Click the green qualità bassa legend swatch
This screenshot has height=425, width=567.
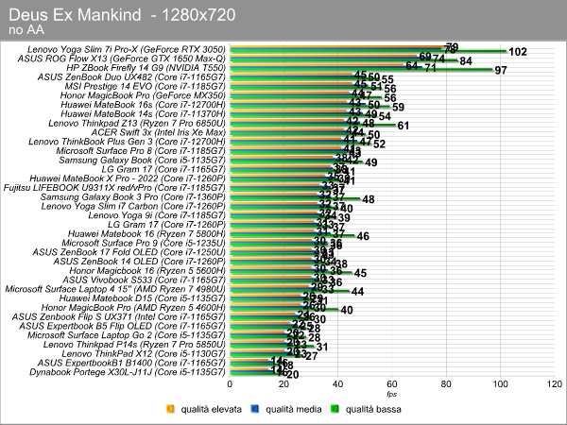point(335,409)
